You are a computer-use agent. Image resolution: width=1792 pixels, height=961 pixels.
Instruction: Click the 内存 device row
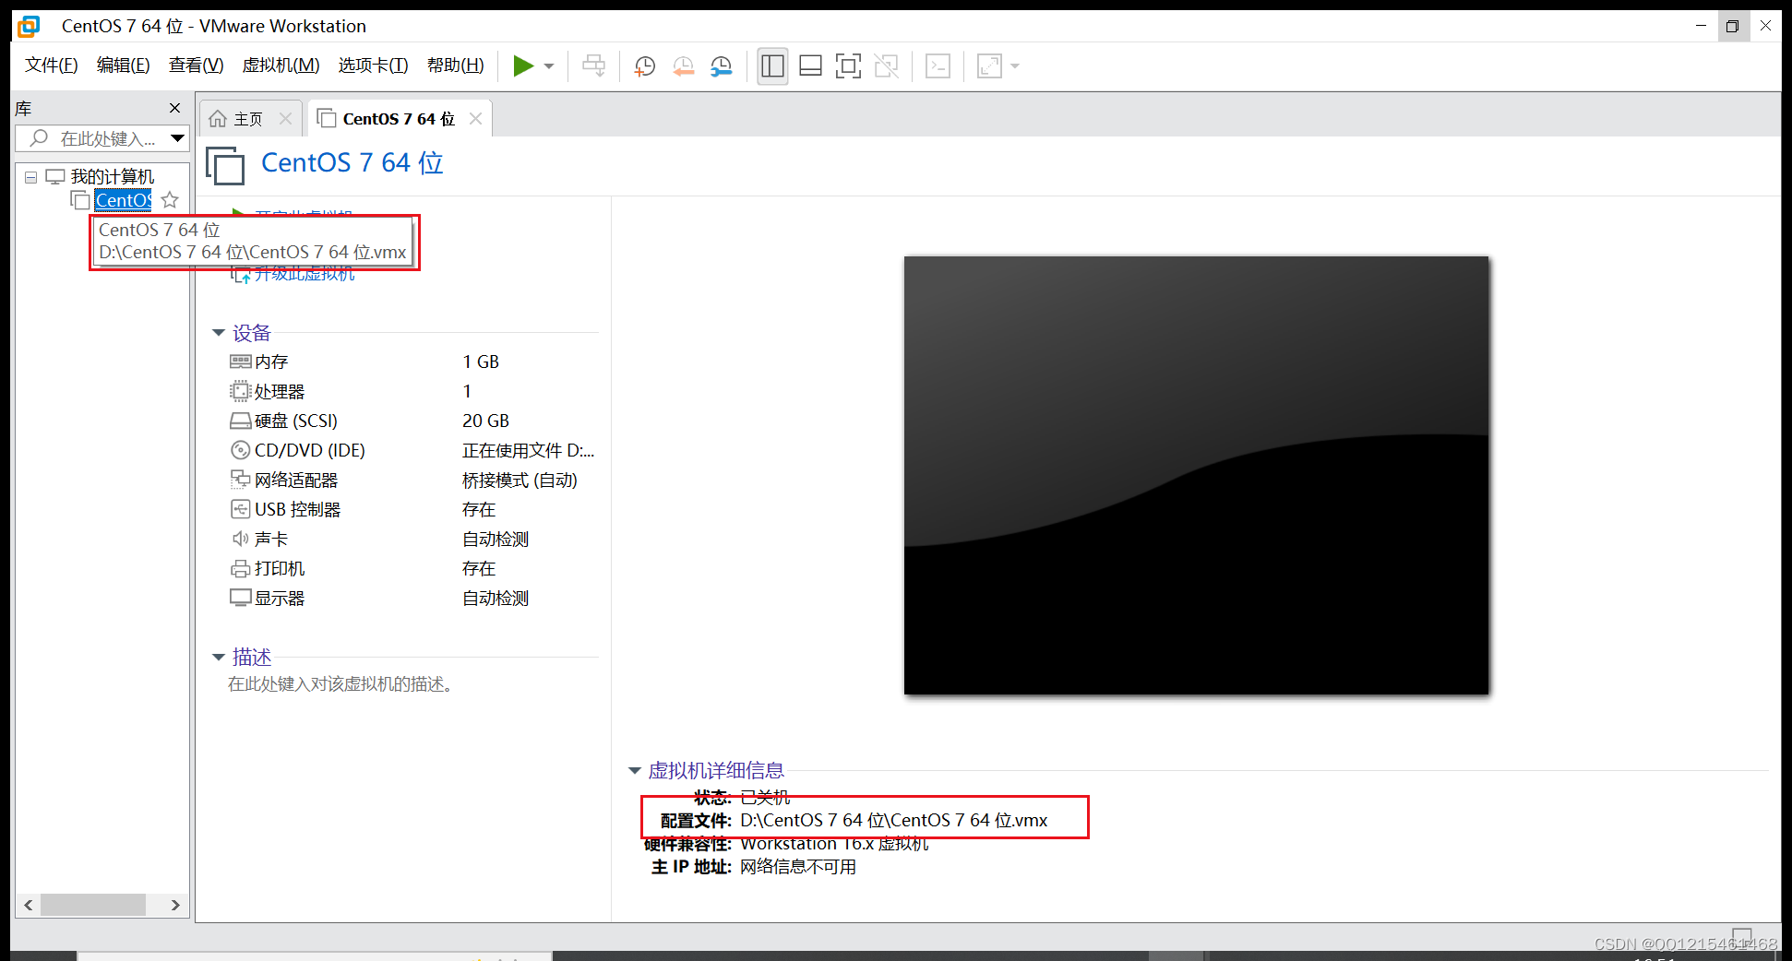[412, 362]
